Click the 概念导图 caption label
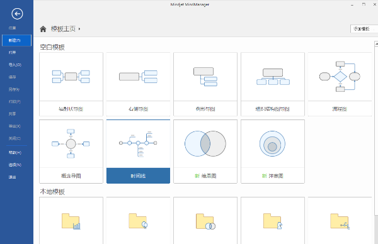Image resolution: width=378 pixels, height=244 pixels. click(x=71, y=176)
